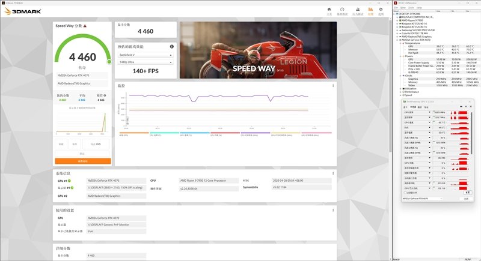Switch to the first Graphics Card tab in GPU-Z
Viewport: 481px width, 261px height.
pos(405,107)
